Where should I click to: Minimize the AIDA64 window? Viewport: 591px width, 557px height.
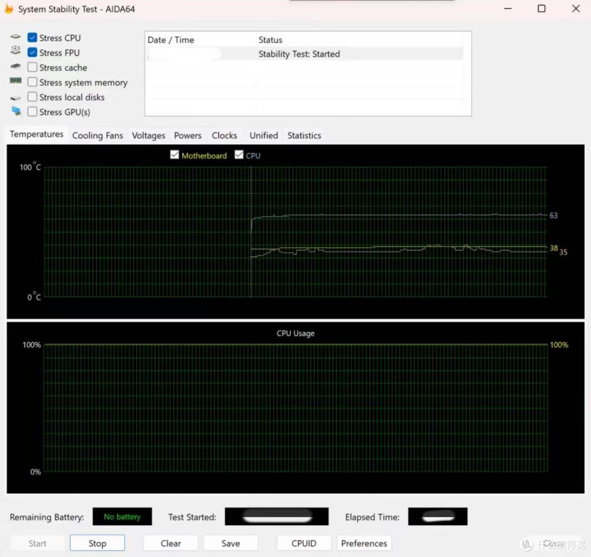[508, 9]
